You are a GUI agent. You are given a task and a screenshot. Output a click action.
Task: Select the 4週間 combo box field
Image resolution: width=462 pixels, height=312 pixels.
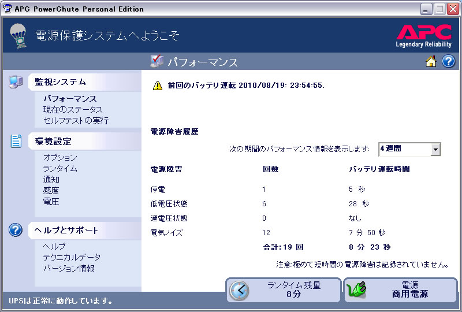point(409,149)
